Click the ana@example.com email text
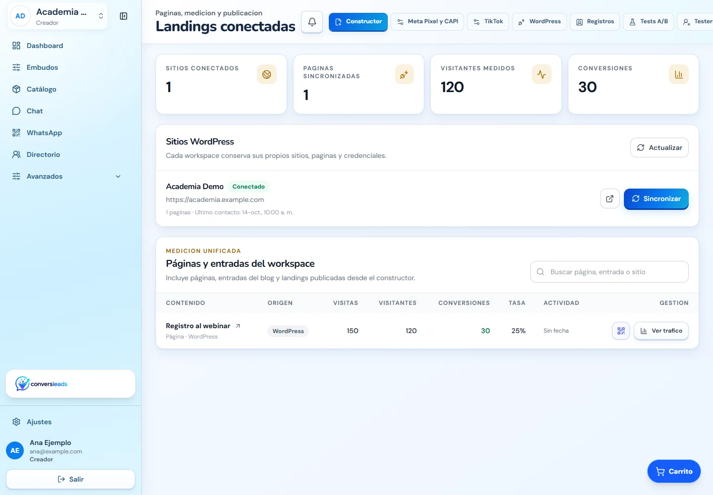 tap(56, 451)
